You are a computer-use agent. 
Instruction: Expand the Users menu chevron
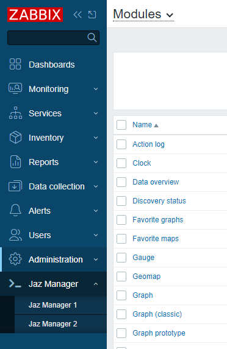click(96, 235)
